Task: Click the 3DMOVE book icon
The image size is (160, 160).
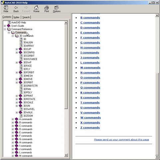Action: [x=21, y=79]
